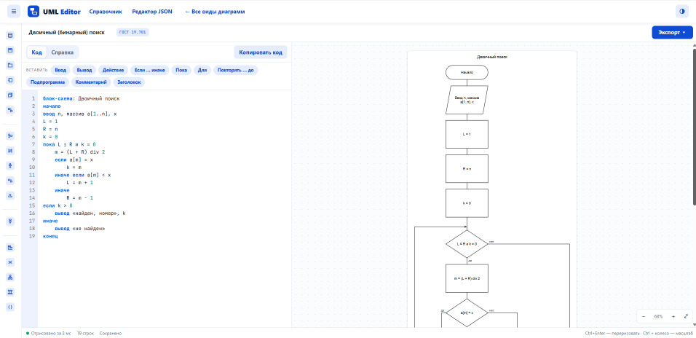Insert a Заголовок block
This screenshot has height=338, width=696.
129,82
